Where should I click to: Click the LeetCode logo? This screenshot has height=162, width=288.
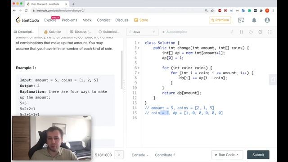(27, 20)
